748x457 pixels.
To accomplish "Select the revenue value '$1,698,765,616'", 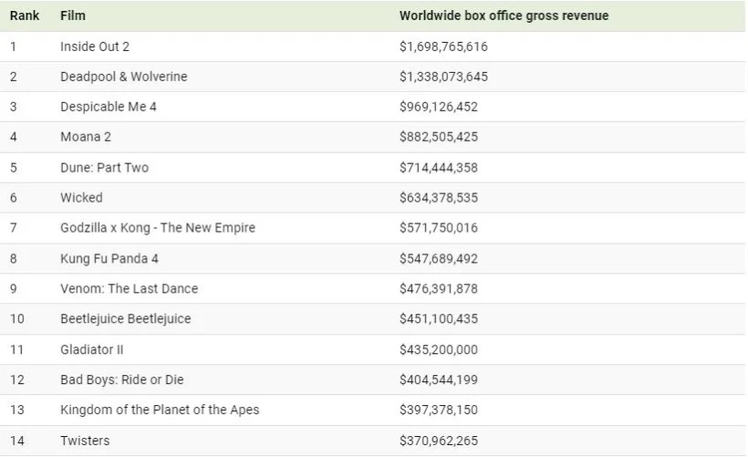I will tap(443, 47).
